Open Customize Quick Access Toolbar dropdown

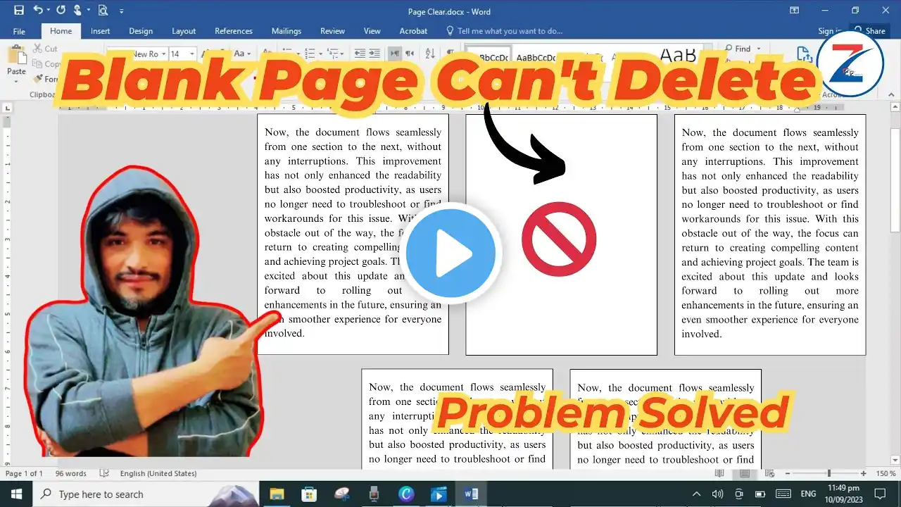[x=122, y=11]
